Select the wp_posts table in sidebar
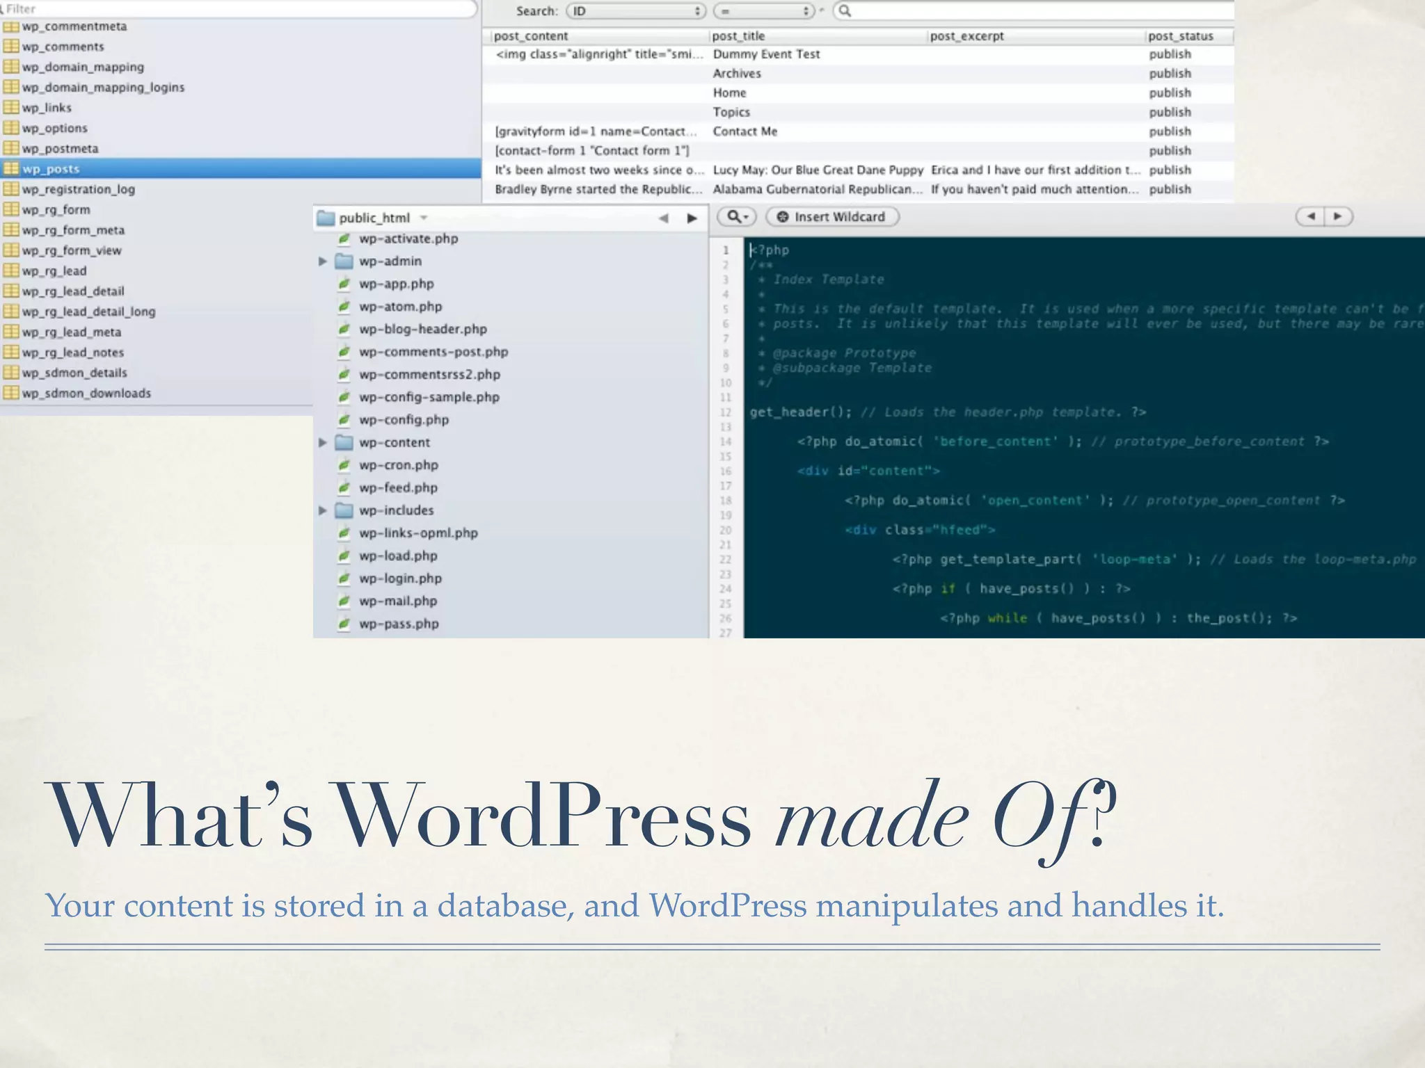1425x1068 pixels. click(241, 168)
